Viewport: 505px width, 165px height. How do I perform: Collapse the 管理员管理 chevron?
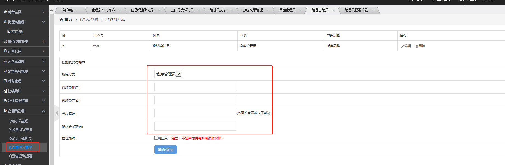pyautogui.click(x=44, y=111)
